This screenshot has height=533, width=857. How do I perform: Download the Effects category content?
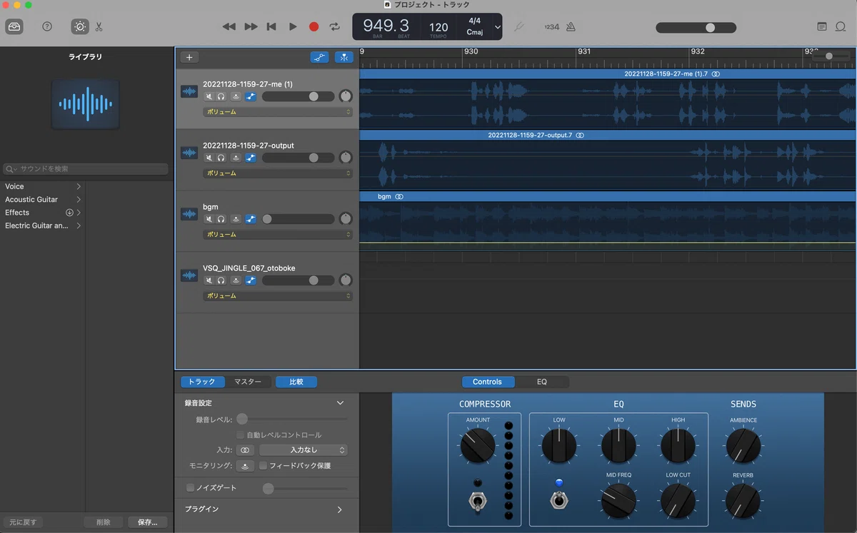pyautogui.click(x=70, y=213)
